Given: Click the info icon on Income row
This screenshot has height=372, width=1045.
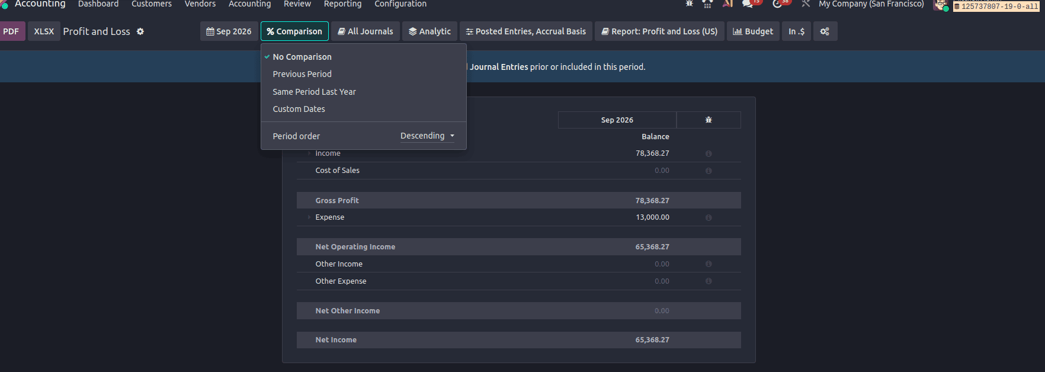Looking at the screenshot, I should 709,153.
